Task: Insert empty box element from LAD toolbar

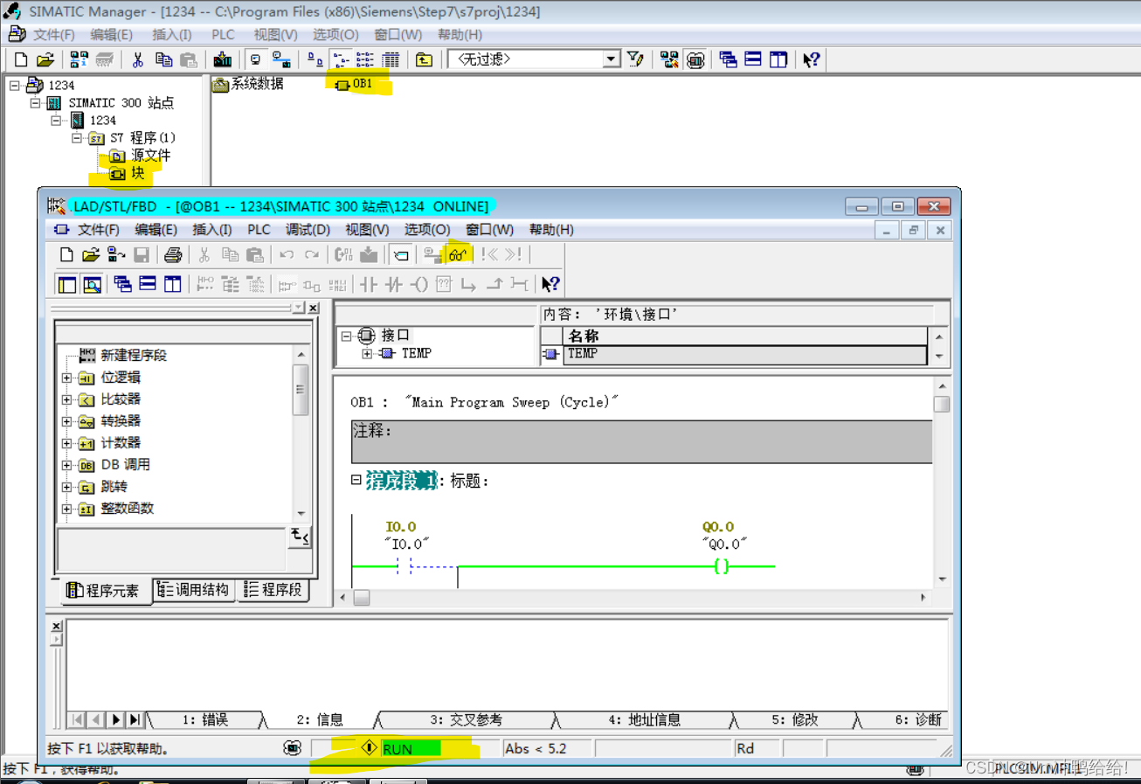Action: pyautogui.click(x=444, y=283)
